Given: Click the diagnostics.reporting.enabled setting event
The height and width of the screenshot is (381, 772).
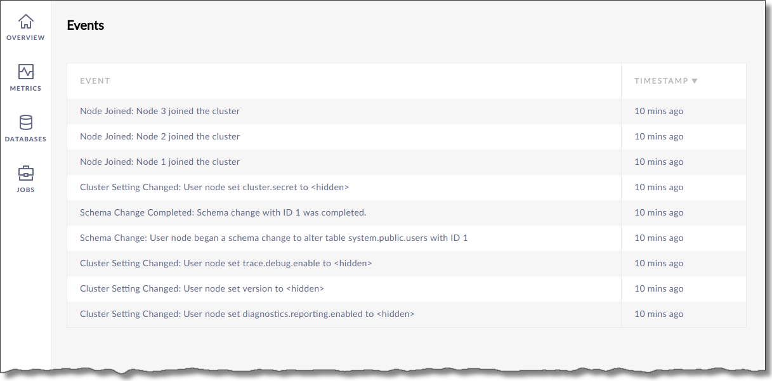Looking at the screenshot, I should (x=247, y=314).
